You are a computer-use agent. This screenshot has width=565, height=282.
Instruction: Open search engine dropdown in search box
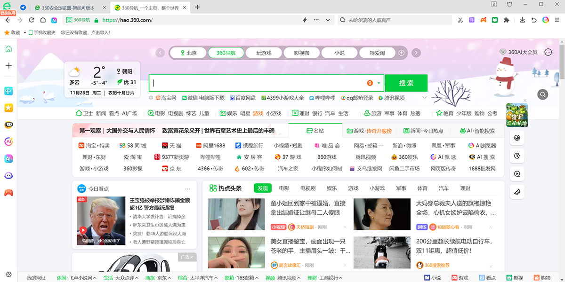(379, 83)
